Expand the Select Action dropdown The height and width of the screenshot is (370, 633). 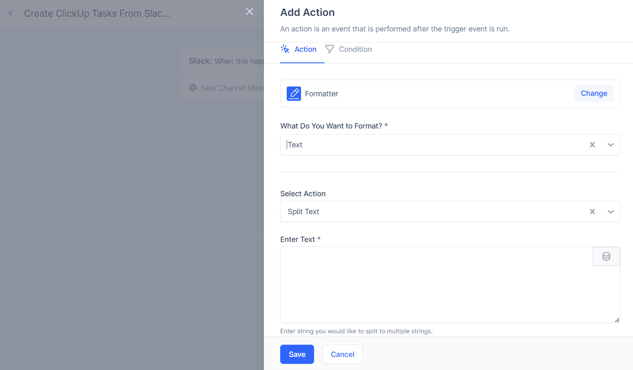tap(611, 211)
